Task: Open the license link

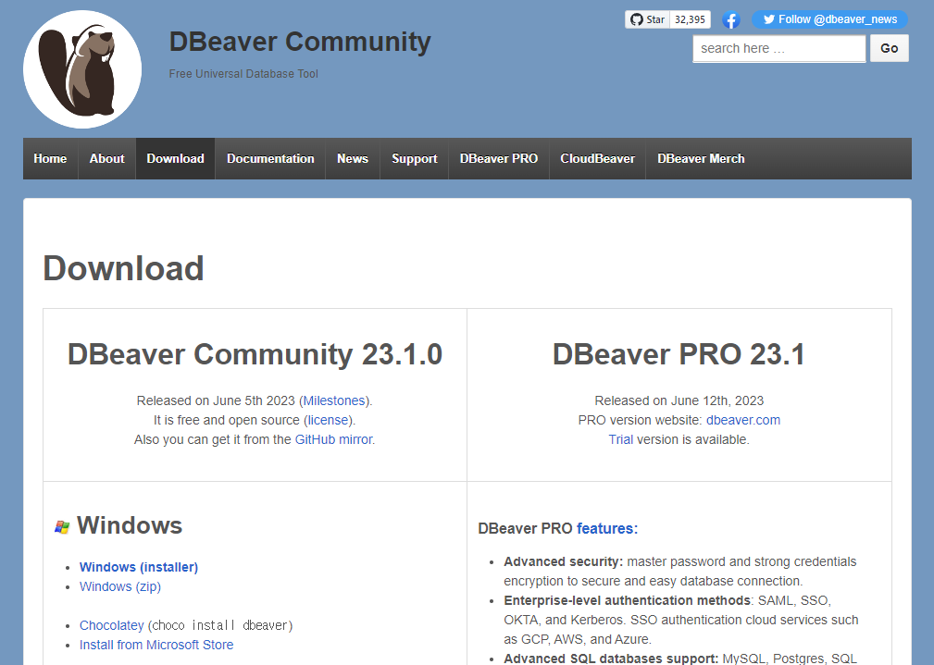Action: [329, 420]
